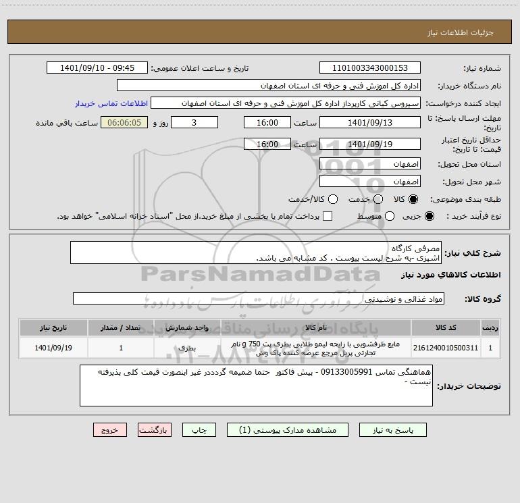Choose the جزیی purchase process option
The image size is (520, 503).
[x=429, y=216]
